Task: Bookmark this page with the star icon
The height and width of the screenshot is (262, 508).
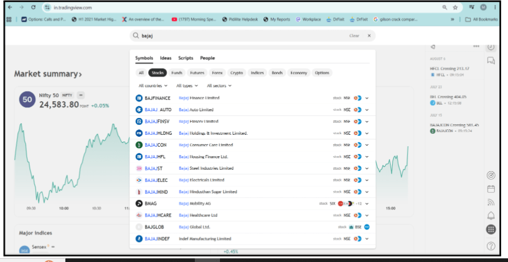Action: [x=455, y=7]
